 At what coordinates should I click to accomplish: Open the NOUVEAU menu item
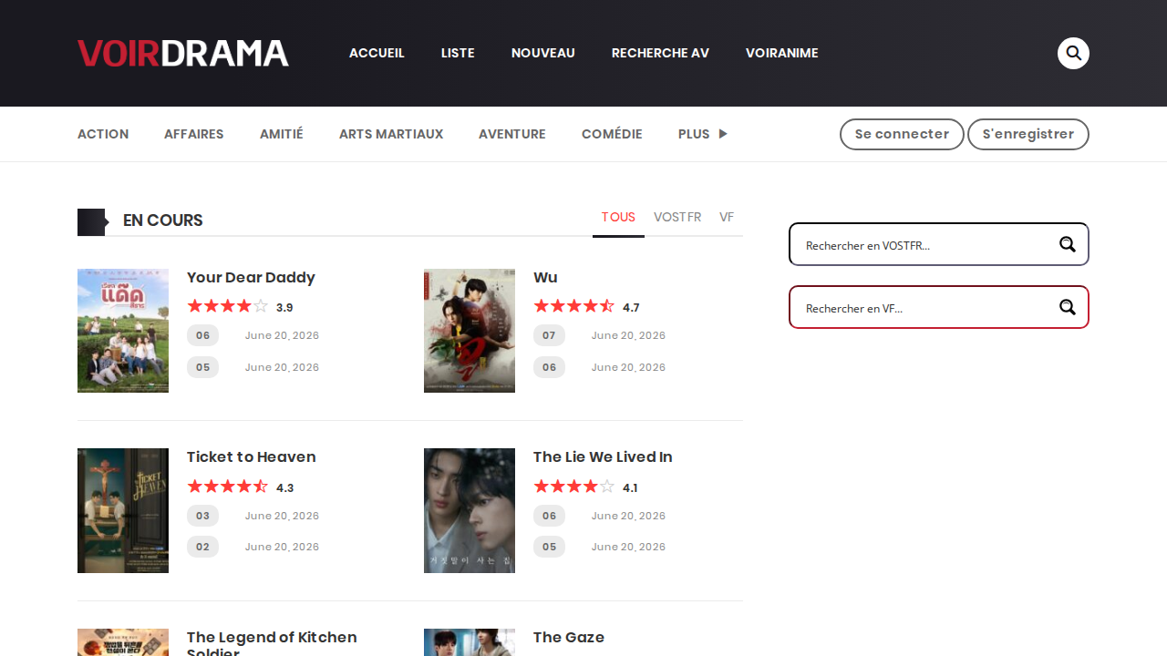(x=543, y=53)
